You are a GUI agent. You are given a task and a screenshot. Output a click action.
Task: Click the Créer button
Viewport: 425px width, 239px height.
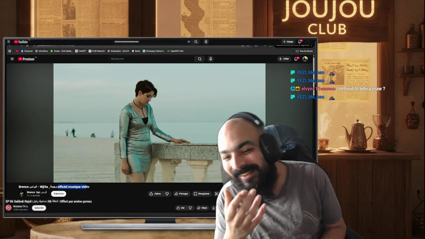pyautogui.click(x=284, y=59)
